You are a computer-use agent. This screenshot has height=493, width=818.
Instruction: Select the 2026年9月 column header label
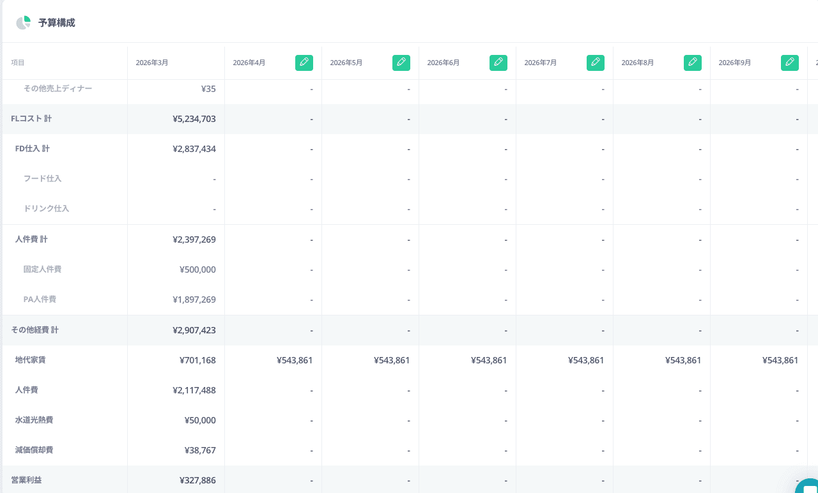click(735, 63)
